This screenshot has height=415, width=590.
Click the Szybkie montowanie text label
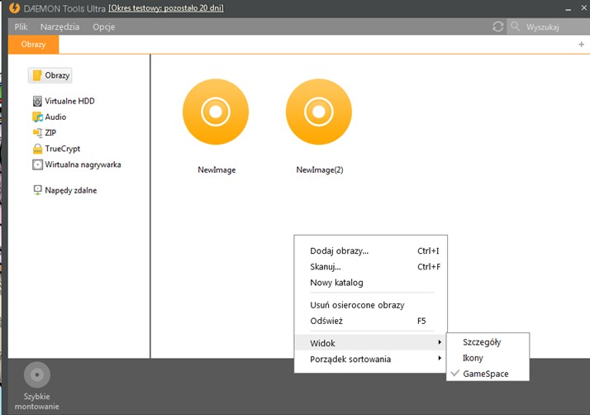click(37, 402)
